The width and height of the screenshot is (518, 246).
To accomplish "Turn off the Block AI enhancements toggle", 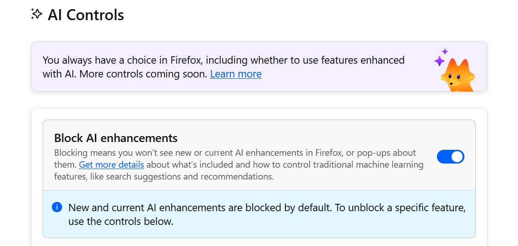I will click(451, 157).
